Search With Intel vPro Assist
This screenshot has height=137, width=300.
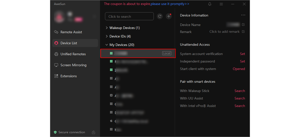[x=240, y=106]
